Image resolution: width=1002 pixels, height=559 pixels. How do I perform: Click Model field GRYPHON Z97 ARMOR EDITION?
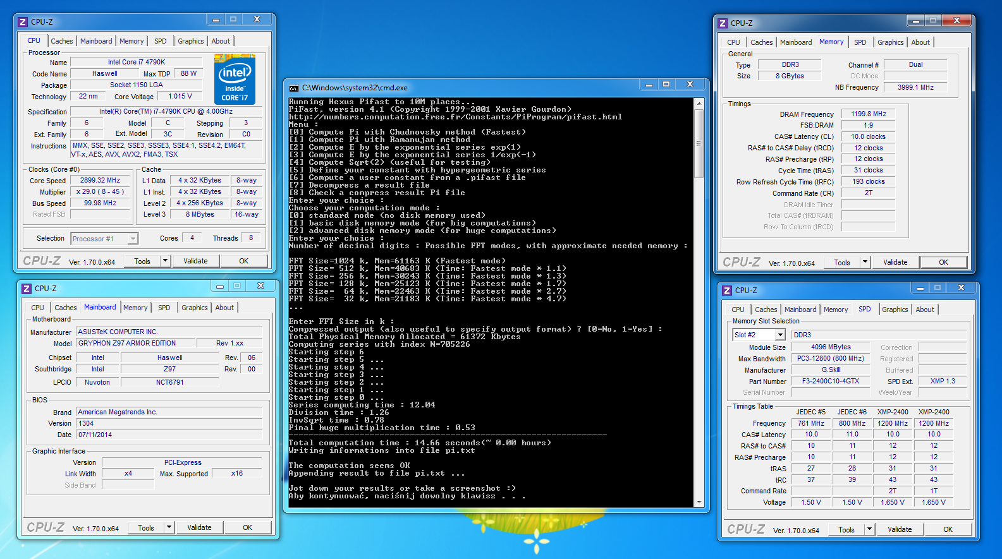[x=135, y=343]
